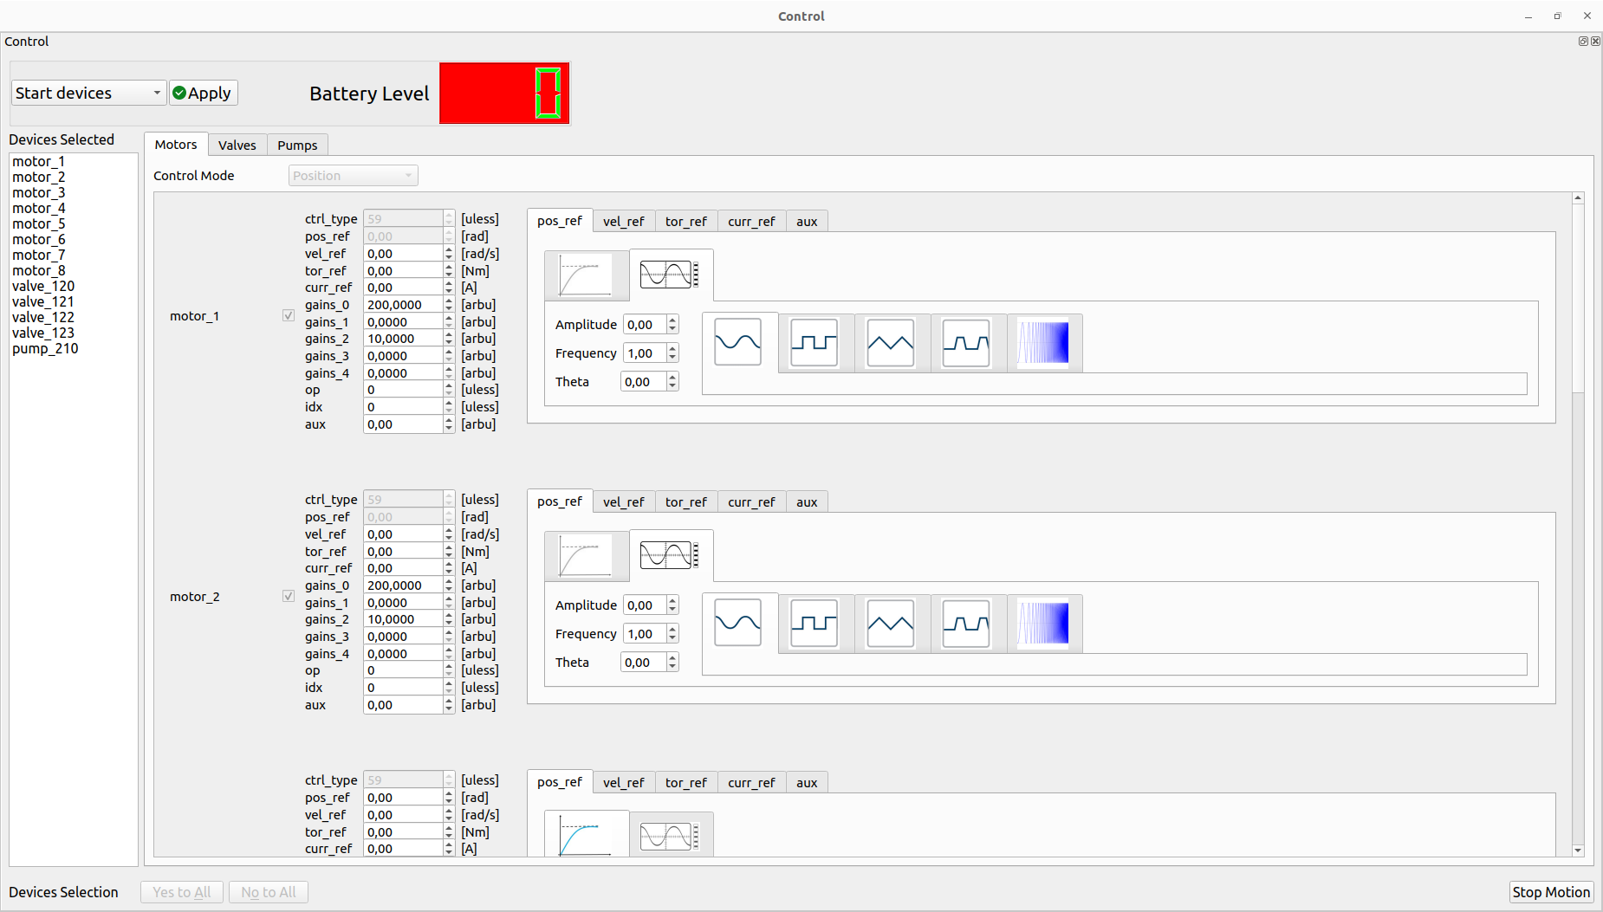This screenshot has height=912, width=1603.
Task: Open step response tab for motor_2
Action: click(586, 556)
